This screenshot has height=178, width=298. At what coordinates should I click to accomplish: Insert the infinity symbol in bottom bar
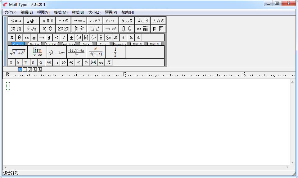coord(101,62)
